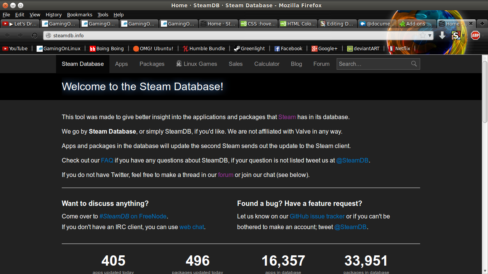This screenshot has height=274, width=488.
Task: Open the History menu
Action: coord(53,14)
